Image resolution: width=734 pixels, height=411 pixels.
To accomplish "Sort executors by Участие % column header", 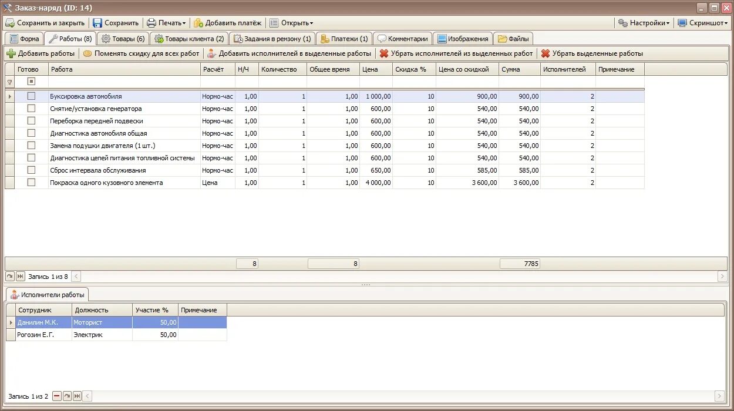I will tap(156, 310).
